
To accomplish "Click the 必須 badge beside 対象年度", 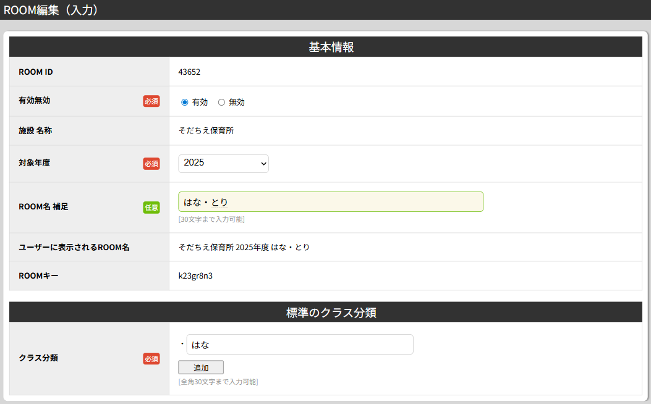I will click(151, 164).
